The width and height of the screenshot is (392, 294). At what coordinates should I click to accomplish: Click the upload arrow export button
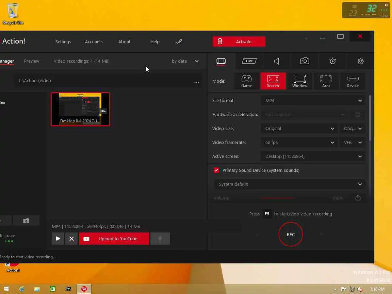coord(160,239)
